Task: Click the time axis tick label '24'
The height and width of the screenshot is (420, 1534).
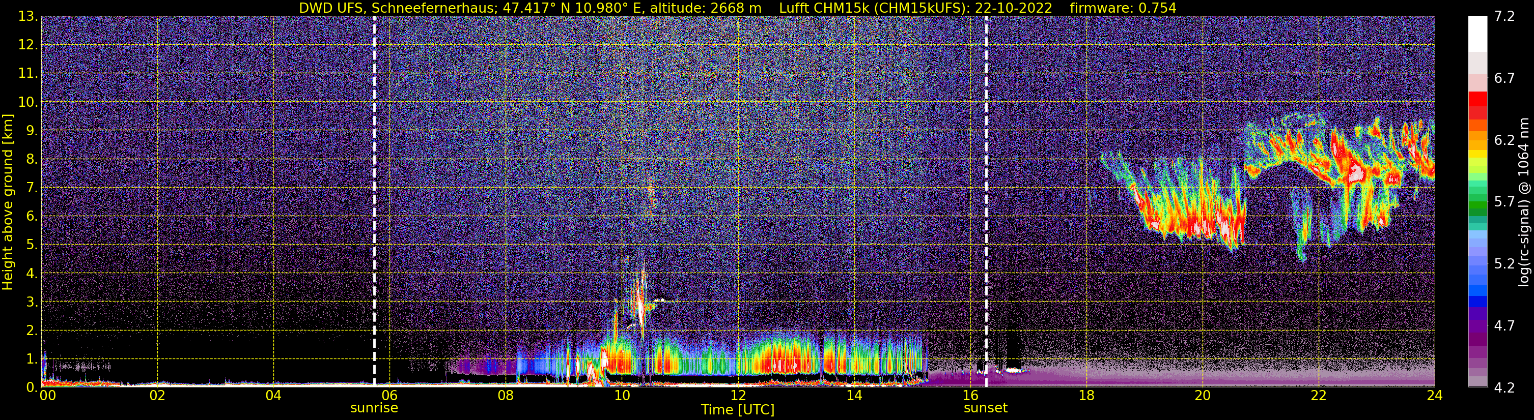Action: [x=1435, y=396]
